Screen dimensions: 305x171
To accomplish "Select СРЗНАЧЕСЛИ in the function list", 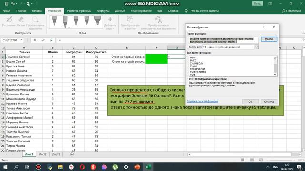I will pyautogui.click(x=197, y=69).
